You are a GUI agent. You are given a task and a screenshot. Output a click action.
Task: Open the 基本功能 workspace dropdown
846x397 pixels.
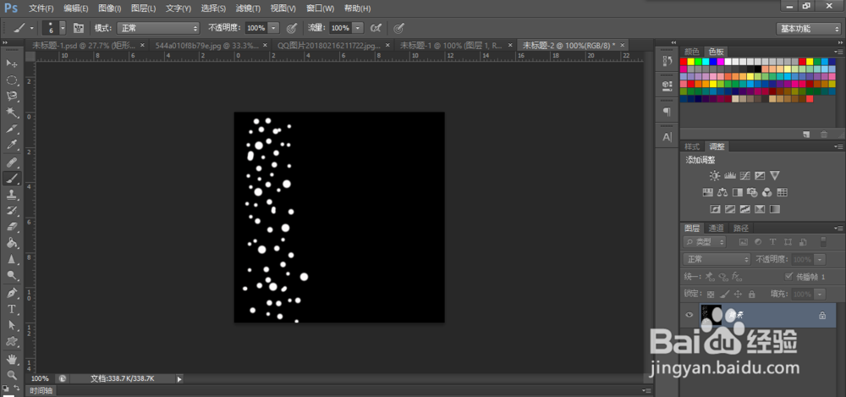808,29
